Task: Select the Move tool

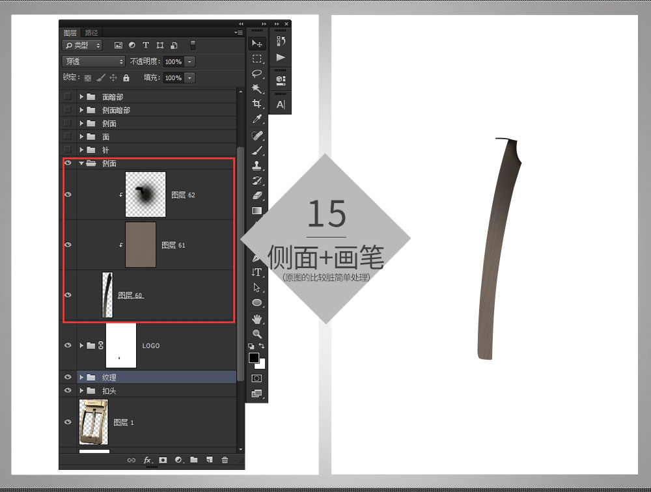Action: (257, 44)
